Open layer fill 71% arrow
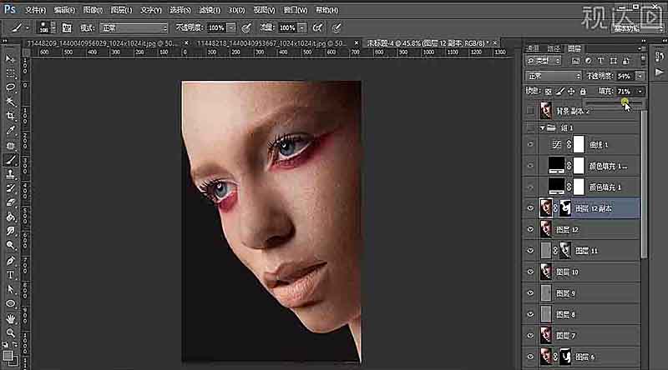668x370 pixels. [640, 92]
